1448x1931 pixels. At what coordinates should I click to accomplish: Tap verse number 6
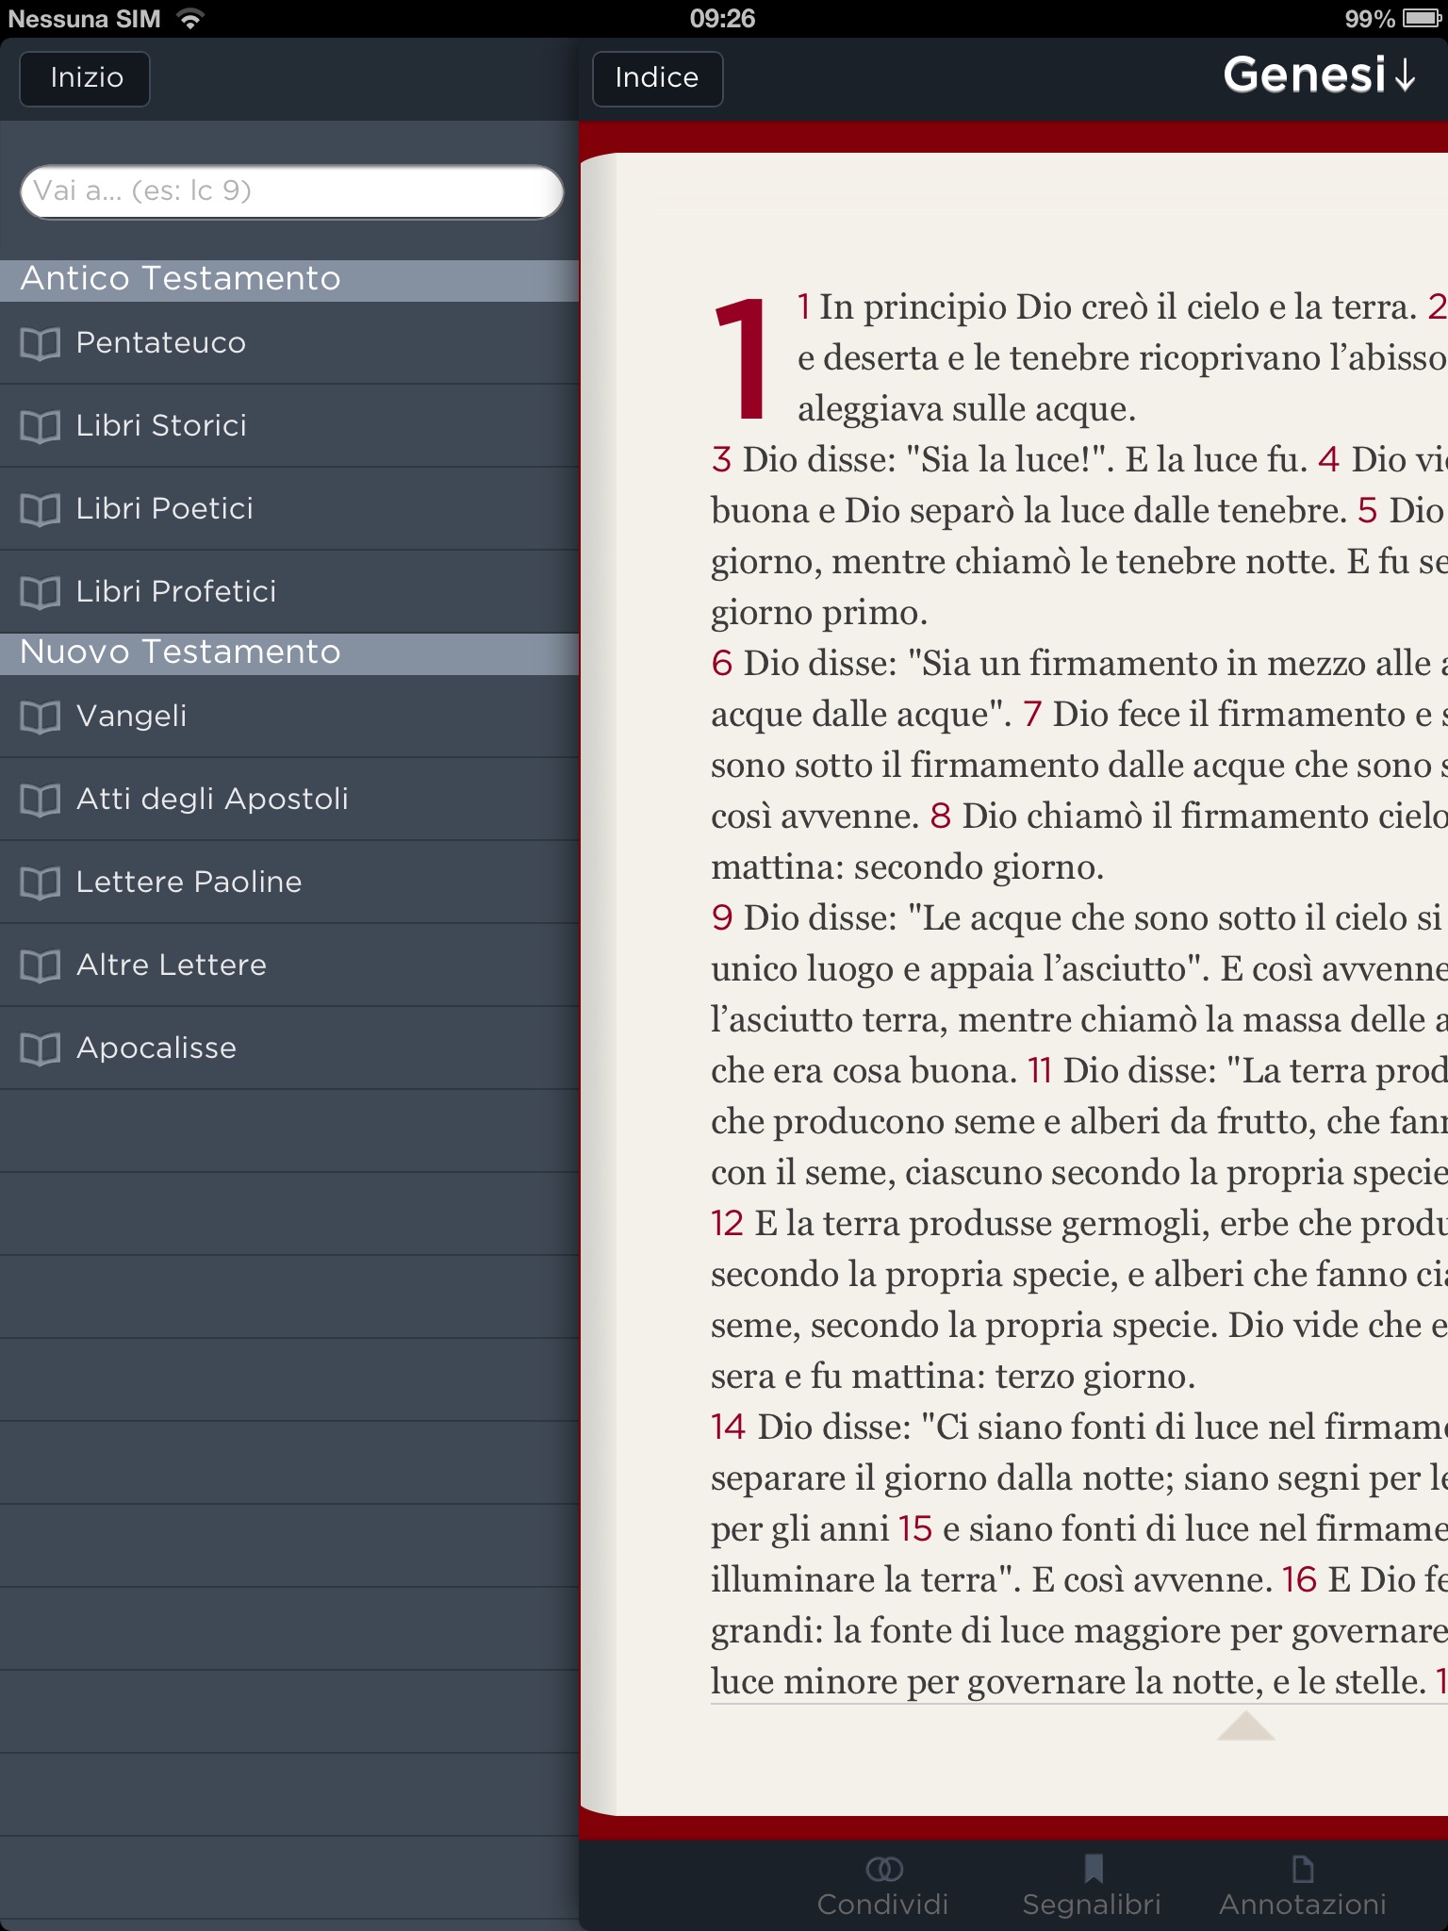722,663
